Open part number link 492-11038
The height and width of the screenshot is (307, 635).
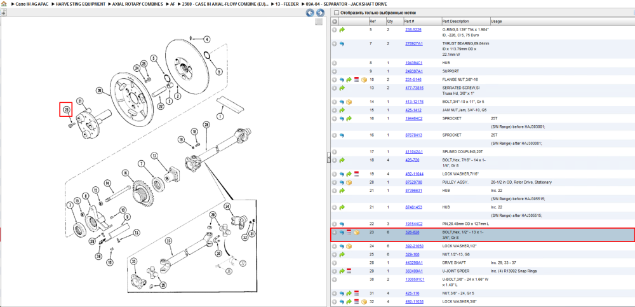pos(414,302)
